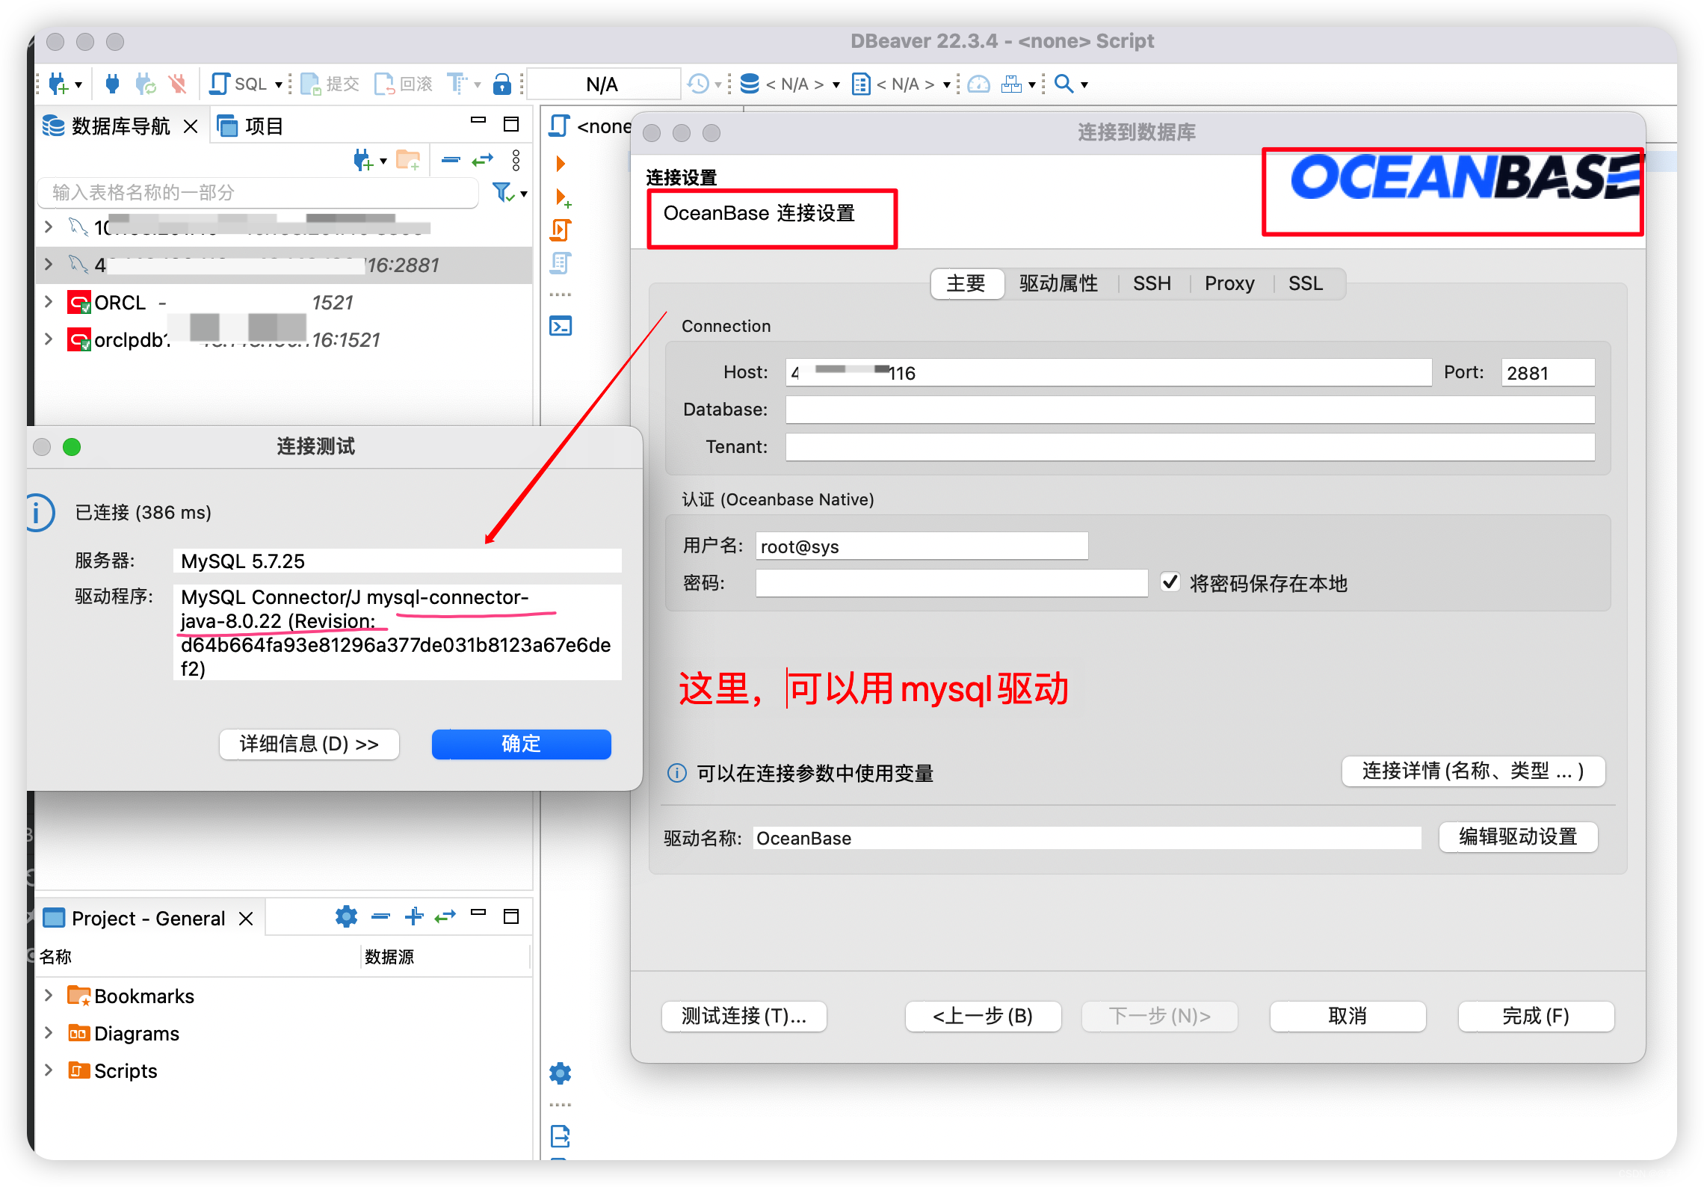Click the filter funnel icon in navigator
The height and width of the screenshot is (1187, 1704).
(504, 193)
